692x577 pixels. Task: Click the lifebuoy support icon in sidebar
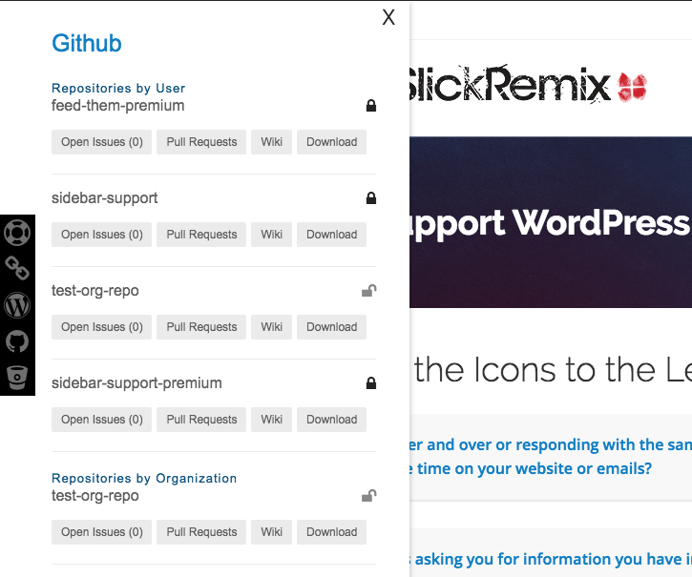point(17,233)
